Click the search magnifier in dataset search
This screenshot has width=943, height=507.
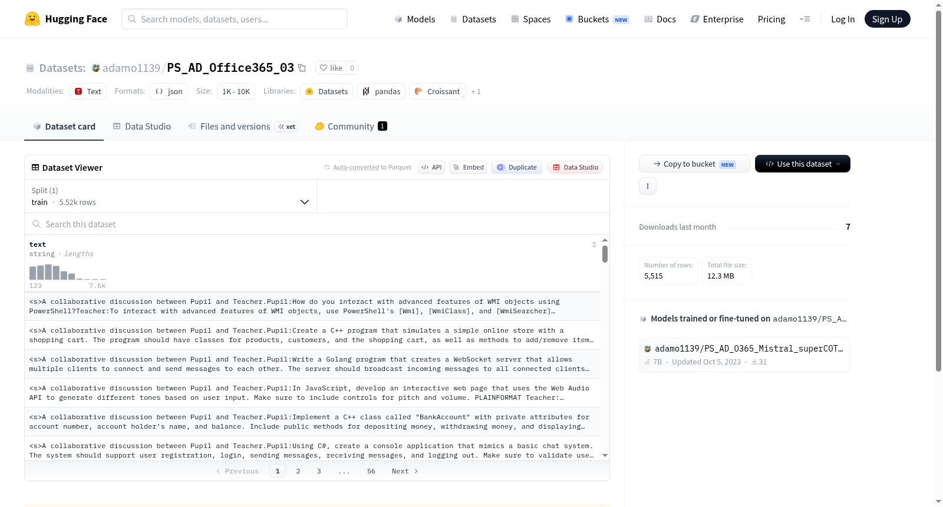(37, 224)
